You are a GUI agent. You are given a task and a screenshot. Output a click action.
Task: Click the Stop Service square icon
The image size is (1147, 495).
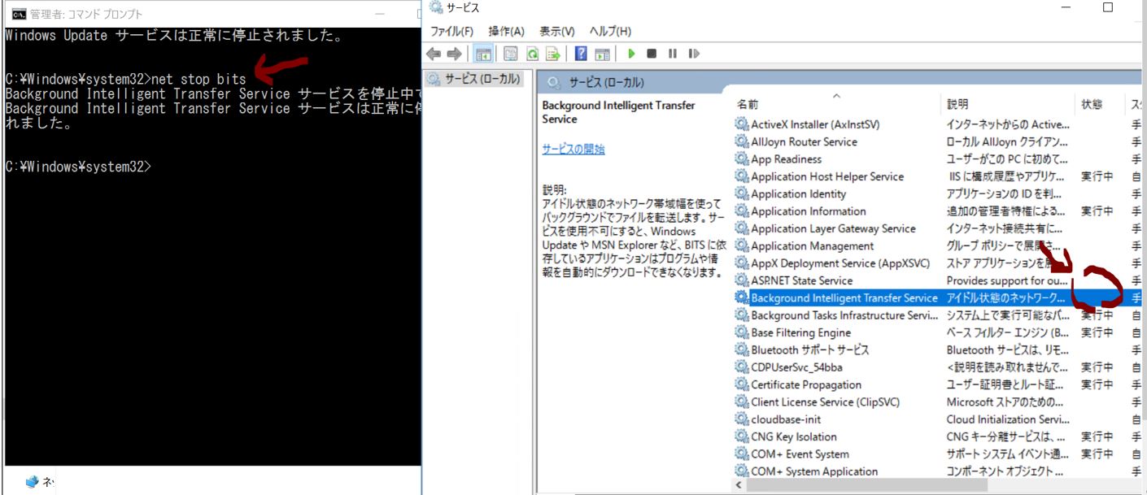click(652, 54)
